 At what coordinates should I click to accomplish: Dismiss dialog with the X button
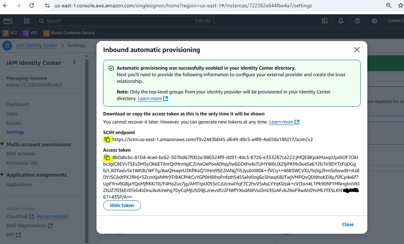coord(357,50)
